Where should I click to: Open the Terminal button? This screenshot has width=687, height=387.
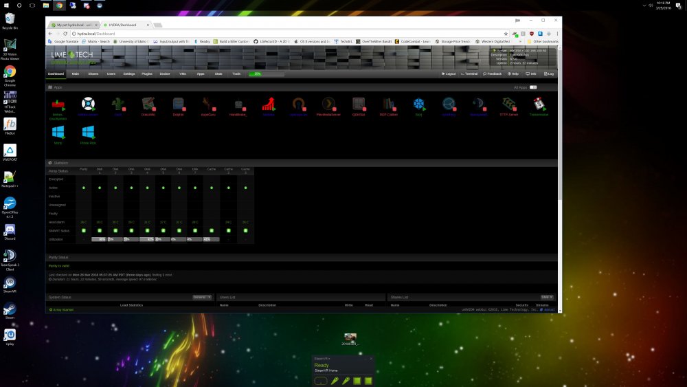click(469, 74)
